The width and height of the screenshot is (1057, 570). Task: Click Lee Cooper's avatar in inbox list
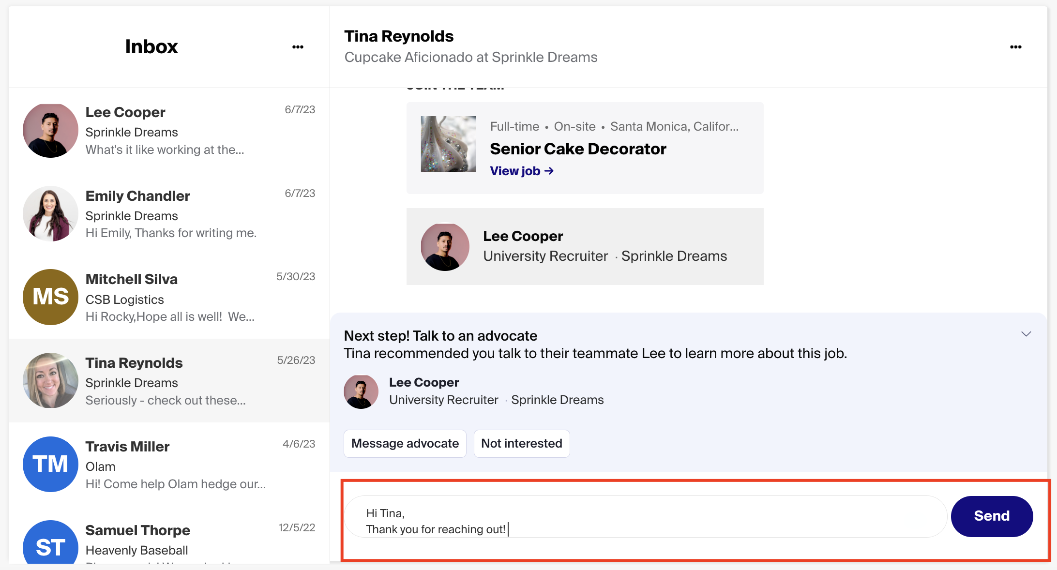pyautogui.click(x=50, y=131)
